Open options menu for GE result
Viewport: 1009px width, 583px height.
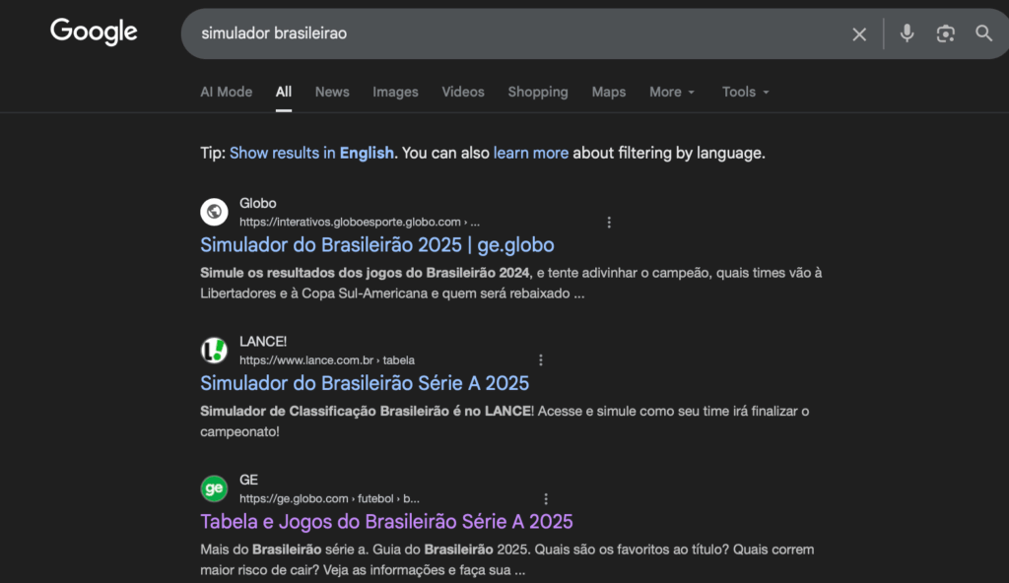[546, 499]
